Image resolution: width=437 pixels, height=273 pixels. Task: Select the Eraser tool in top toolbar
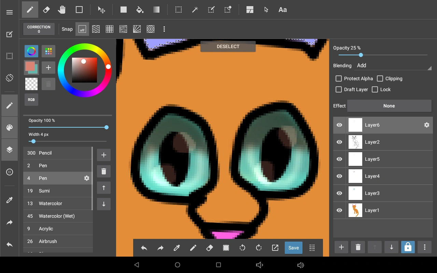[x=46, y=10]
